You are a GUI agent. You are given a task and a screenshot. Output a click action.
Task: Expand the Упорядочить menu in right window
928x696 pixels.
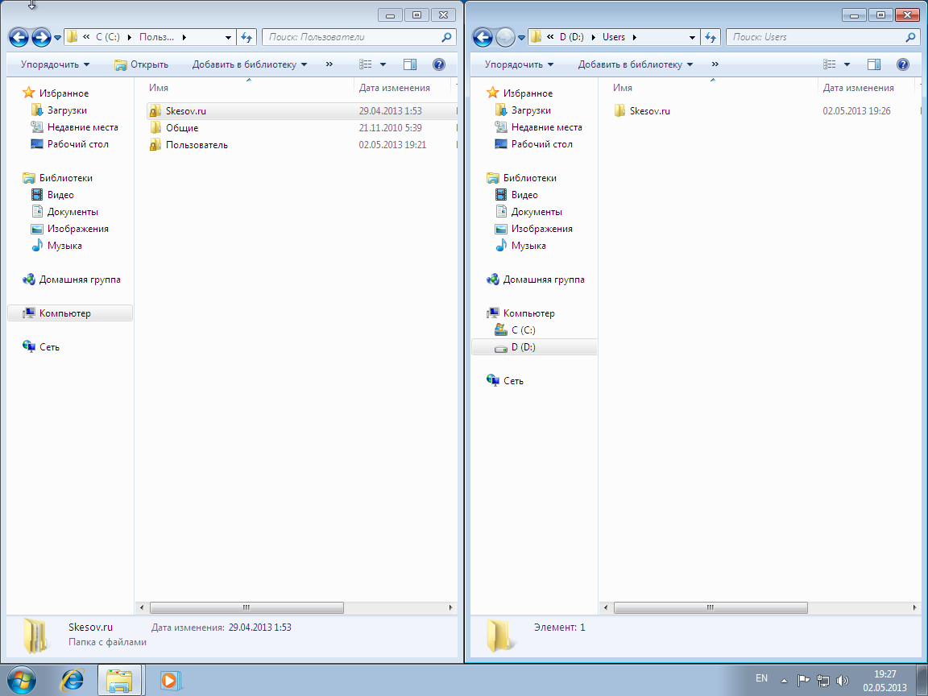tap(519, 64)
